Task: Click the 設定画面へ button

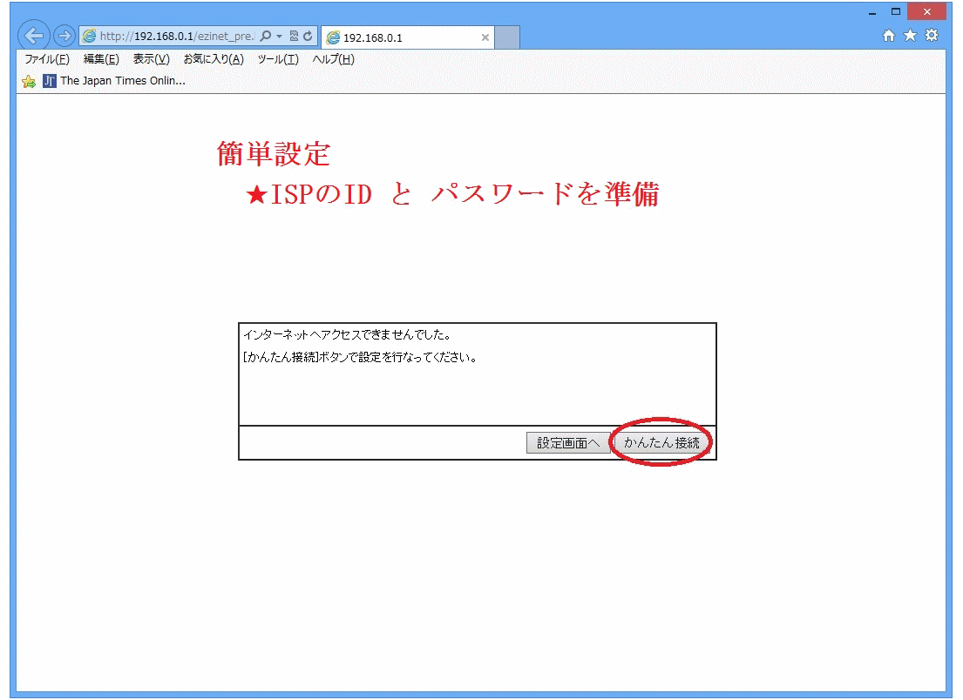Action: 568,443
